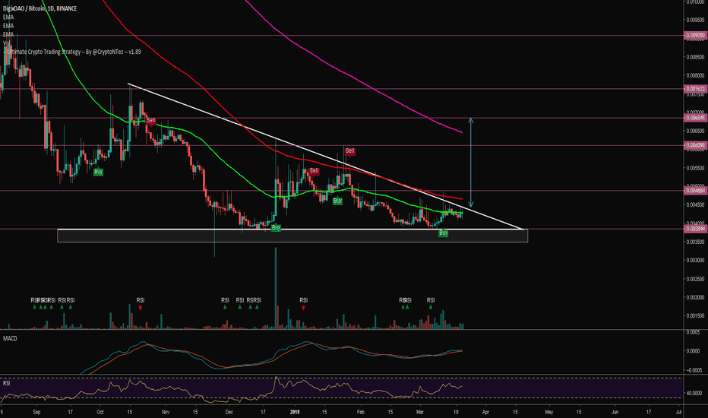The height and width of the screenshot is (418, 708).
Task: Select the white descending trendline
Action: tap(325, 157)
